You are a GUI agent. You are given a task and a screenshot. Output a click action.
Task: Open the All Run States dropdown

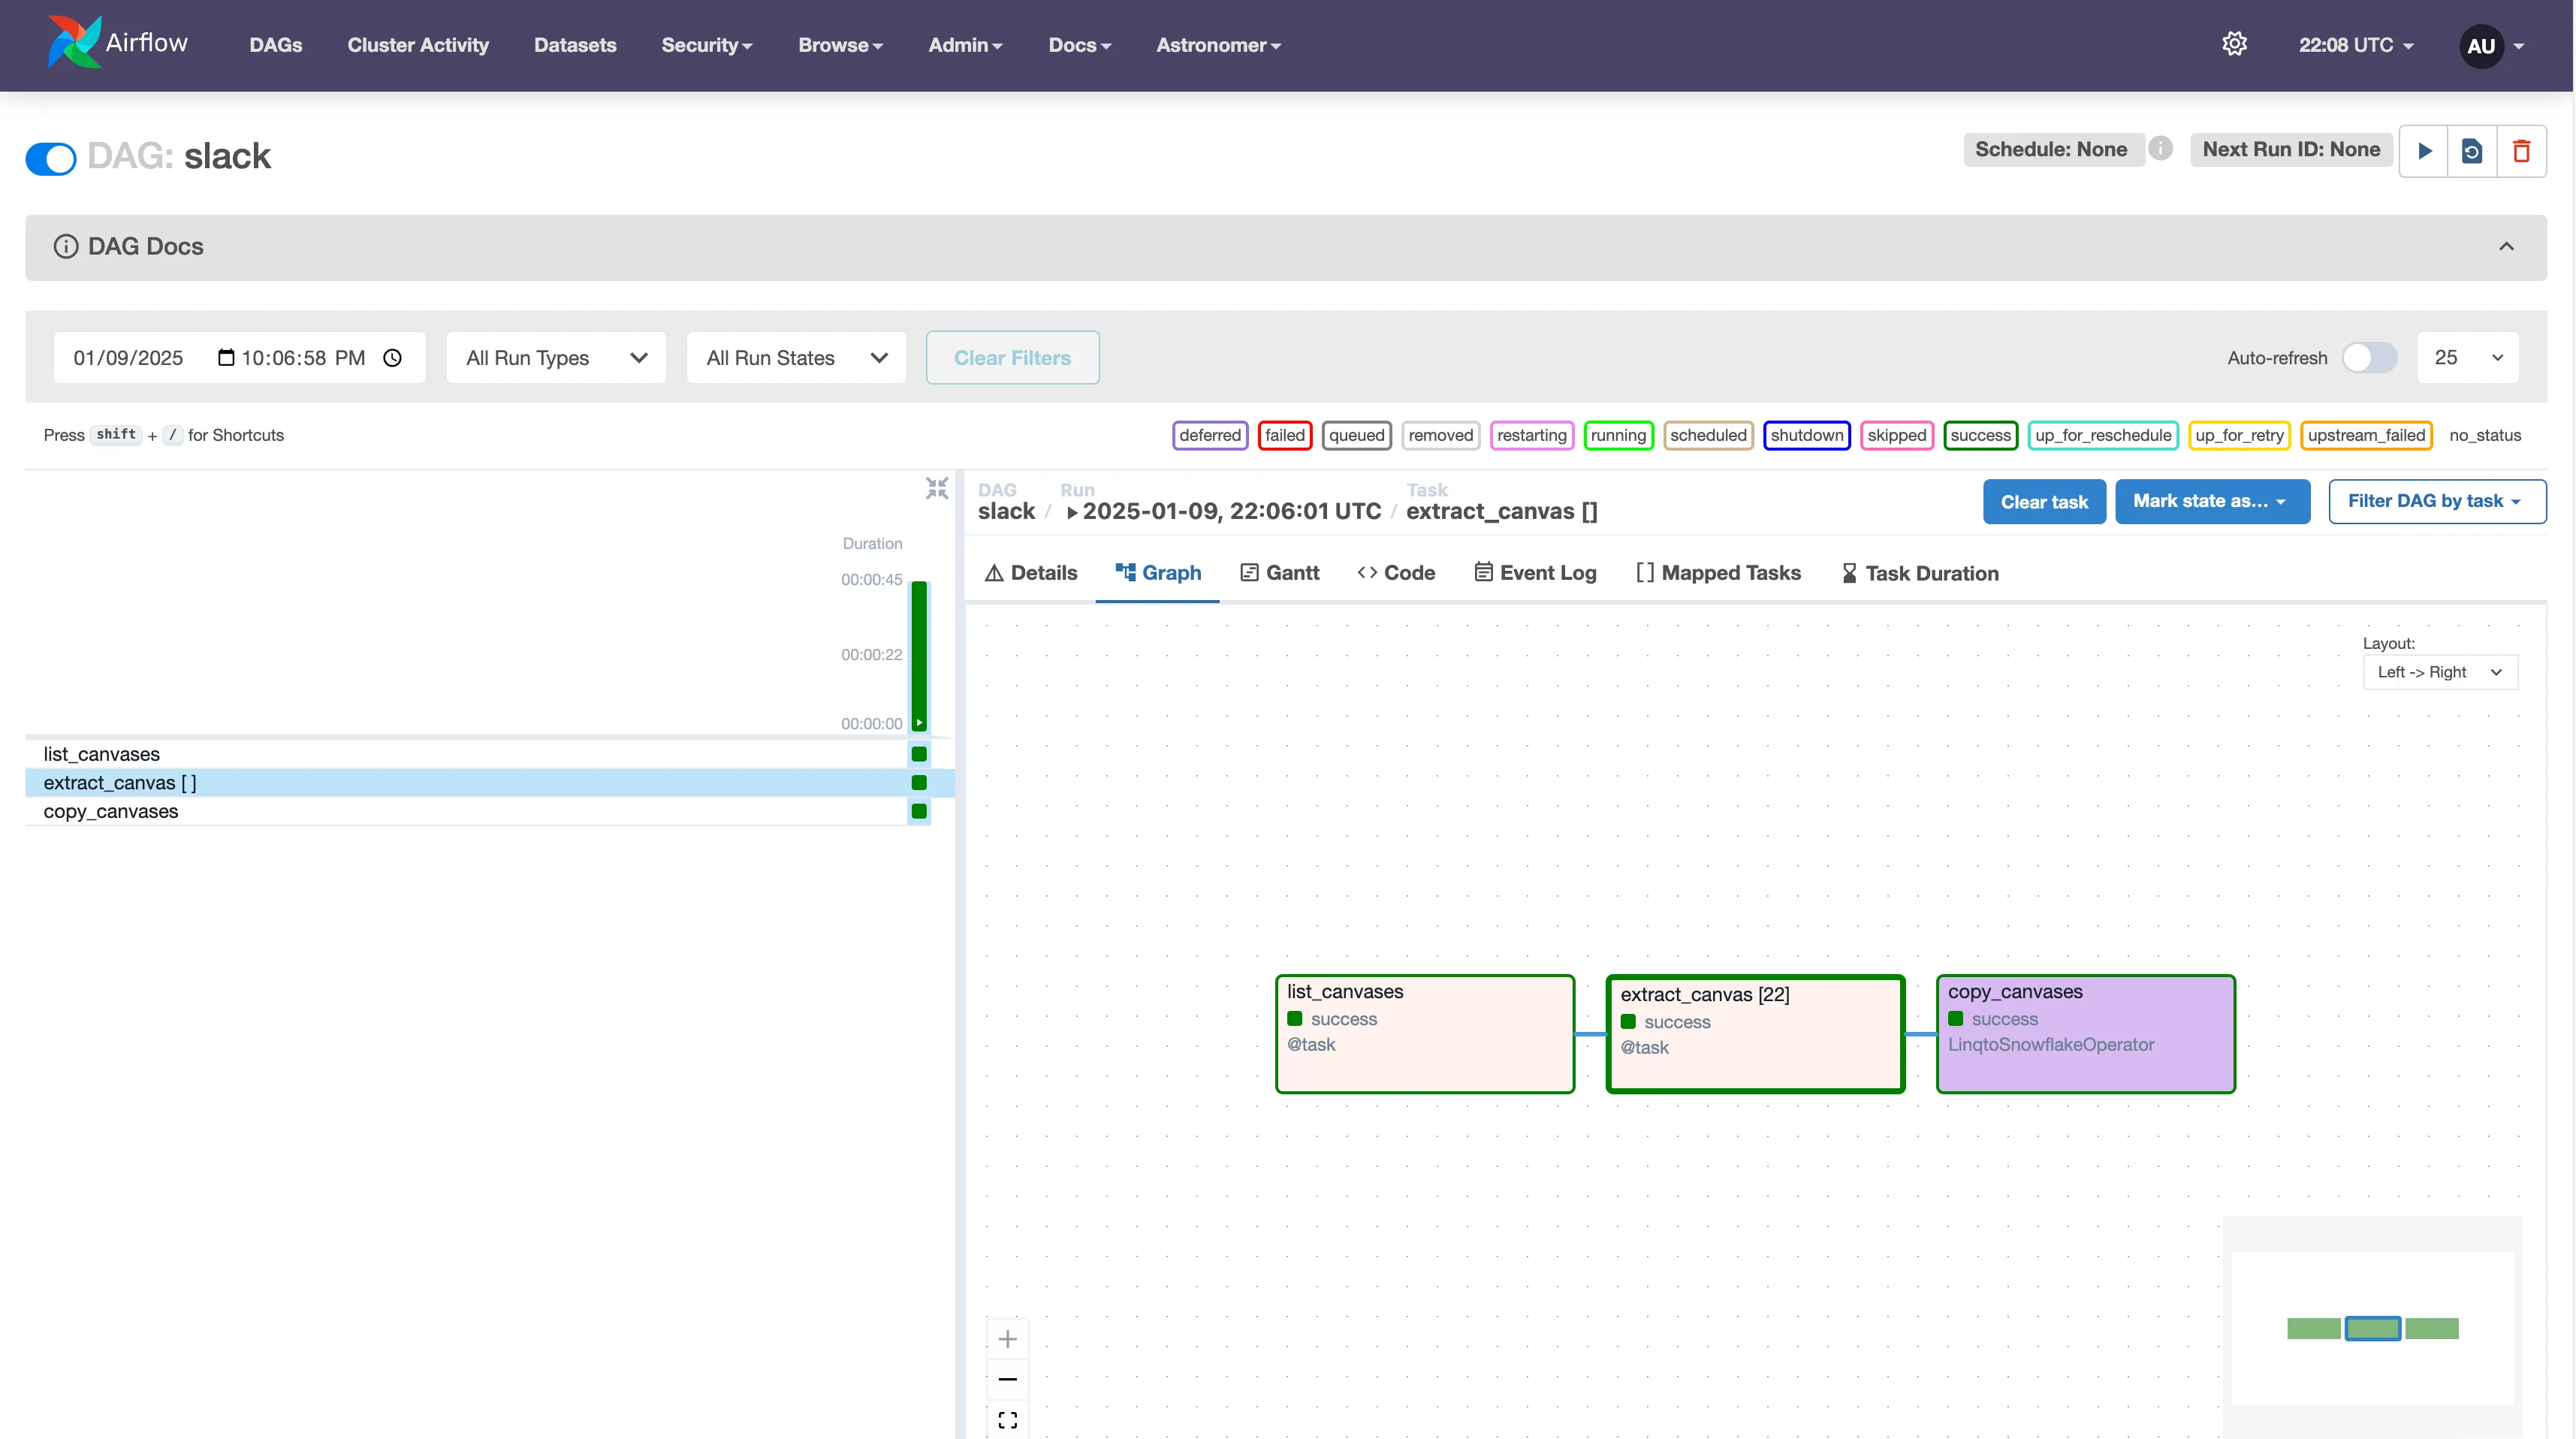[796, 357]
